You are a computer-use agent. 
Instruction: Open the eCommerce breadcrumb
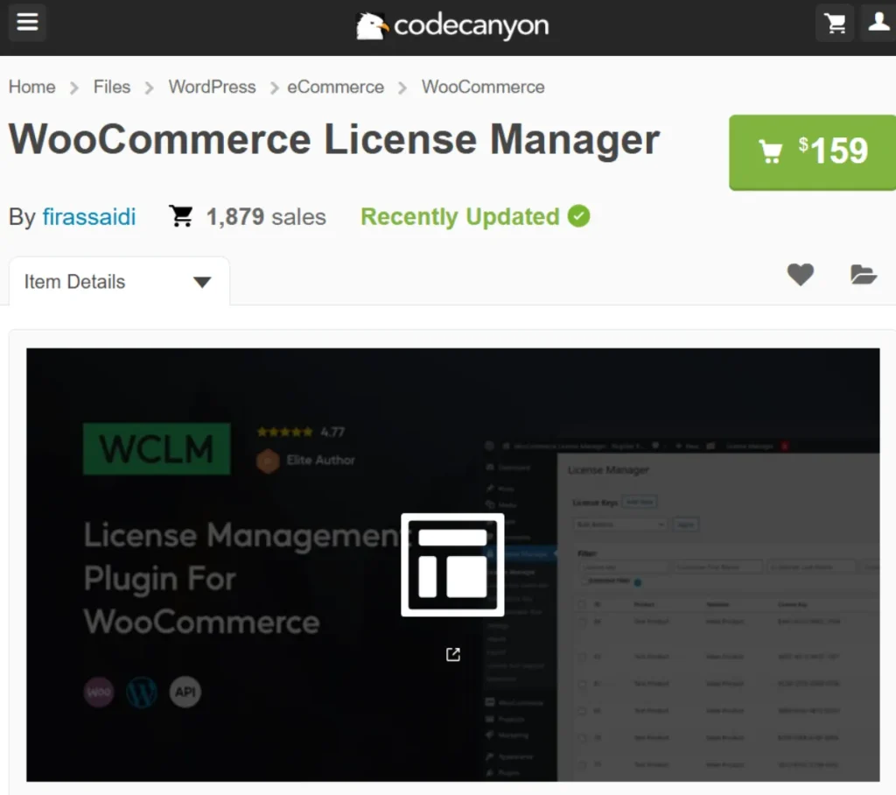tap(335, 87)
